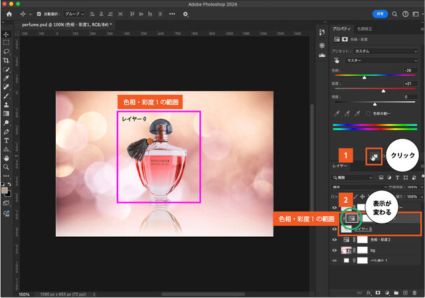Switch to the 色調補正 tab
Image resolution: width=425 pixels, height=298 pixels.
pyautogui.click(x=366, y=29)
